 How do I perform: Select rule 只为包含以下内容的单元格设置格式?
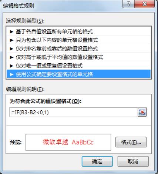pyautogui.click(x=79, y=40)
